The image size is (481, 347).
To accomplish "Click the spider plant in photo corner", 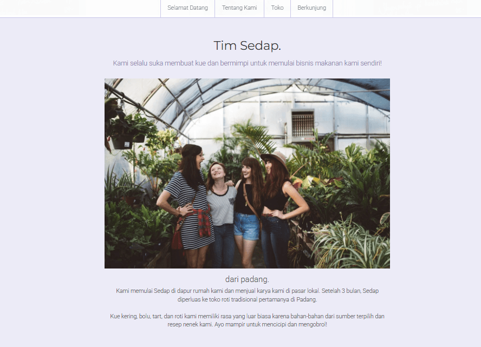I will point(353,245).
